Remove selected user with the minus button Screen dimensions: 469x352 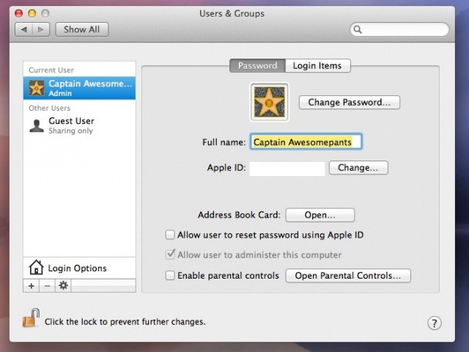point(47,286)
